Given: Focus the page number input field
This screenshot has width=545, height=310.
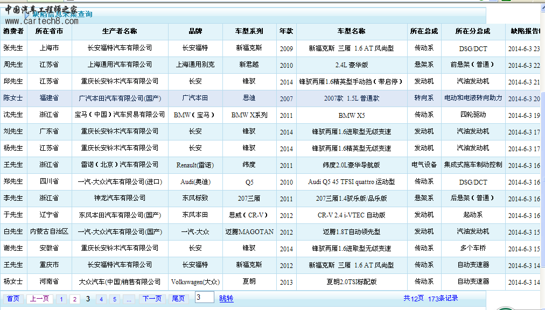Looking at the screenshot, I should (205, 298).
